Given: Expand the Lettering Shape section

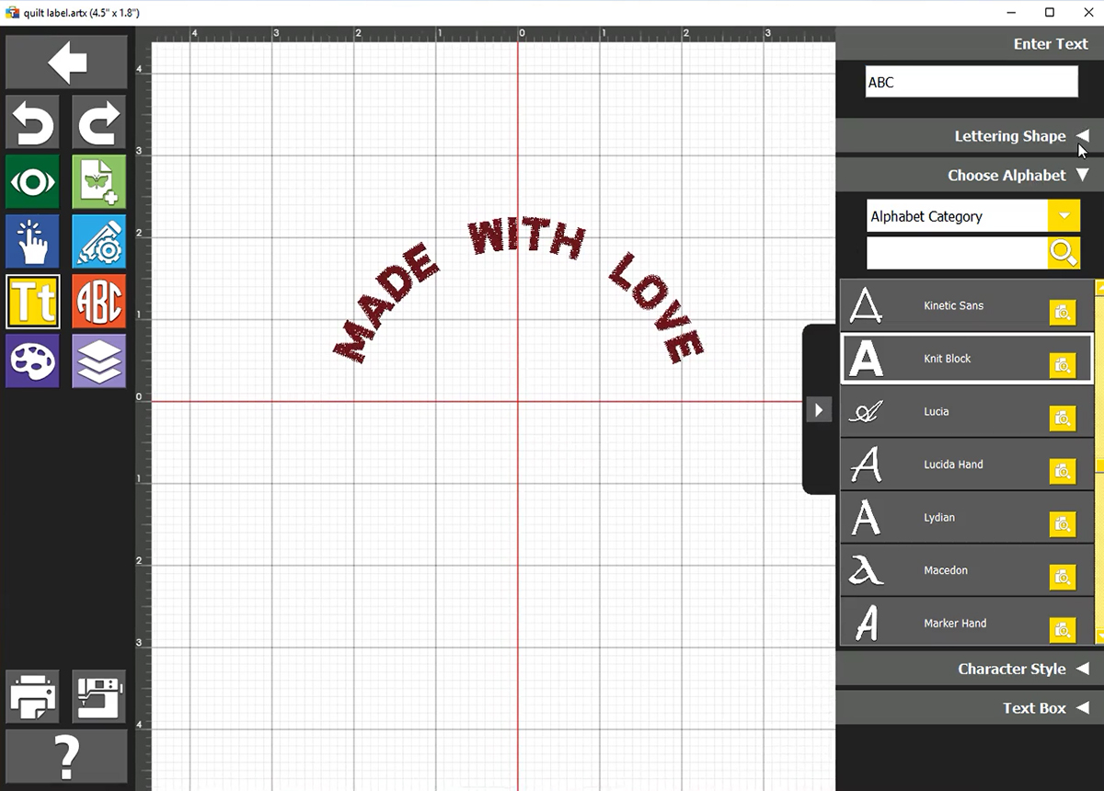Looking at the screenshot, I should 1082,136.
